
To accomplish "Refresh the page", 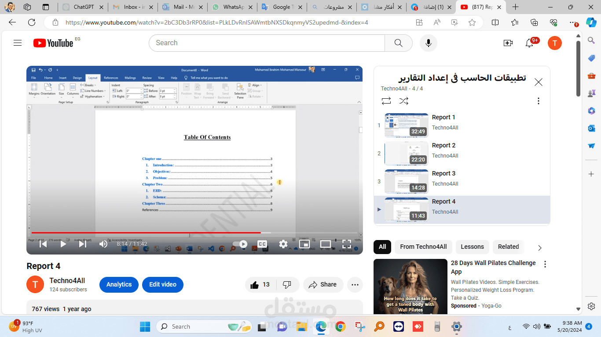I will point(32,23).
